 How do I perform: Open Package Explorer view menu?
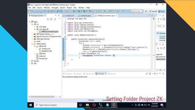(x=59, y=19)
